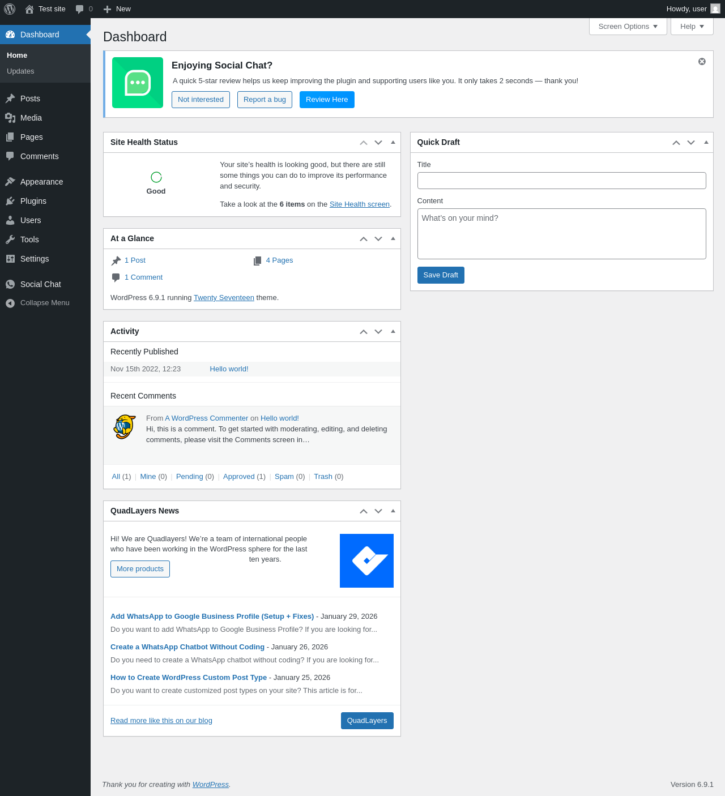Click the Pages icon in sidebar
The height and width of the screenshot is (796, 725).
10,137
